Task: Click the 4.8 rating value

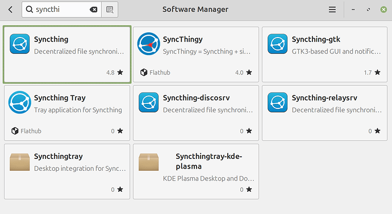Action: pos(110,73)
